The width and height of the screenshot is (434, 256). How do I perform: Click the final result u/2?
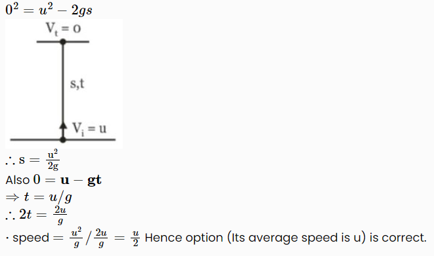pyautogui.click(x=135, y=238)
